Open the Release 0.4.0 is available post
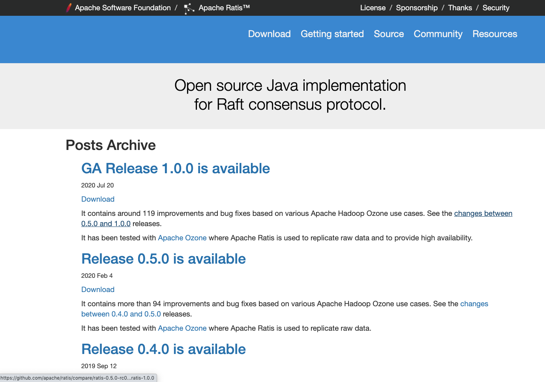The height and width of the screenshot is (382, 545). [x=163, y=349]
